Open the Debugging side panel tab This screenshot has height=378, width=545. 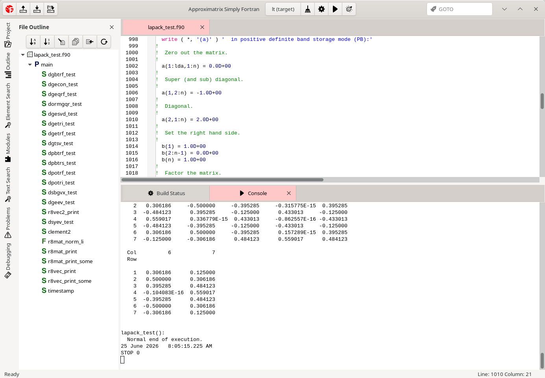[8, 260]
